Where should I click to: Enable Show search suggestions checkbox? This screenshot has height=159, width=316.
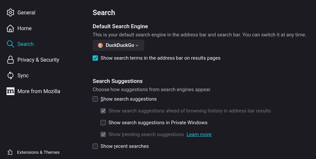click(95, 99)
